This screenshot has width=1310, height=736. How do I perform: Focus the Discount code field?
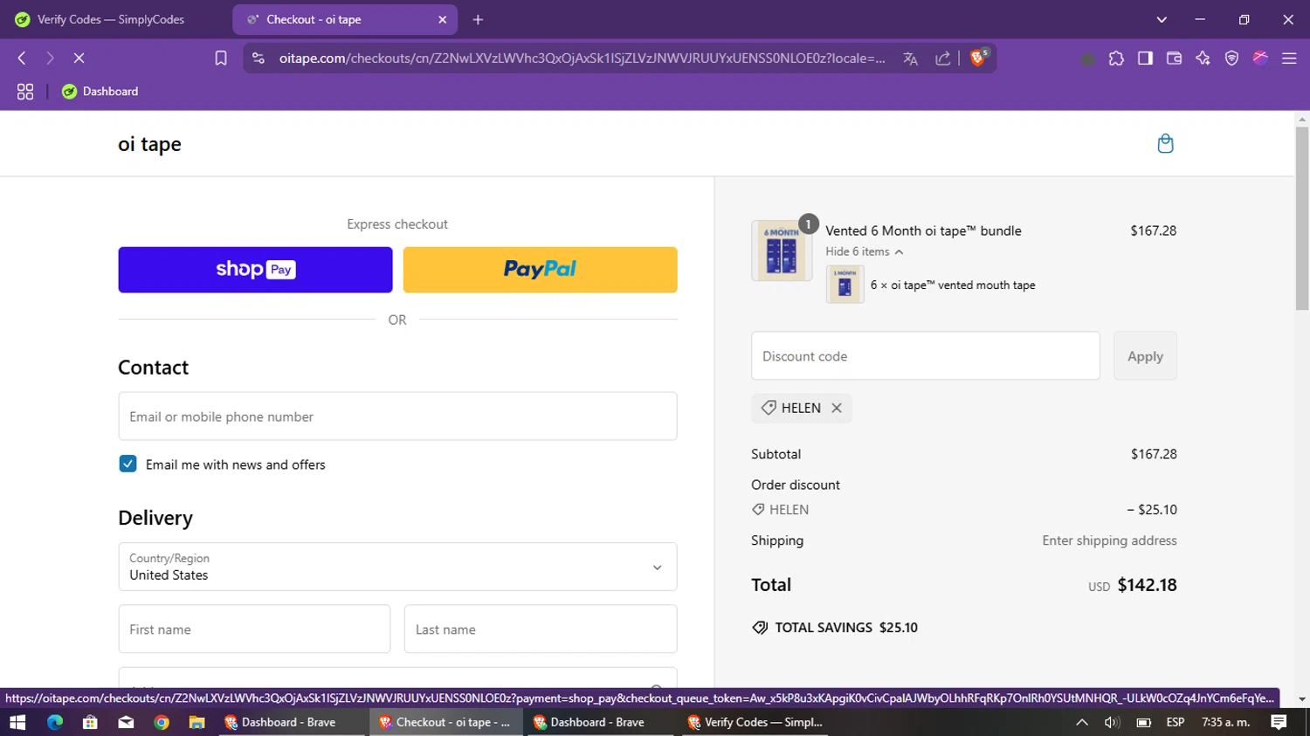(925, 356)
